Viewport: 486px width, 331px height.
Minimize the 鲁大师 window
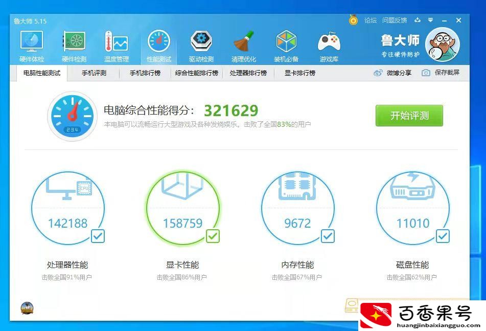pos(445,20)
